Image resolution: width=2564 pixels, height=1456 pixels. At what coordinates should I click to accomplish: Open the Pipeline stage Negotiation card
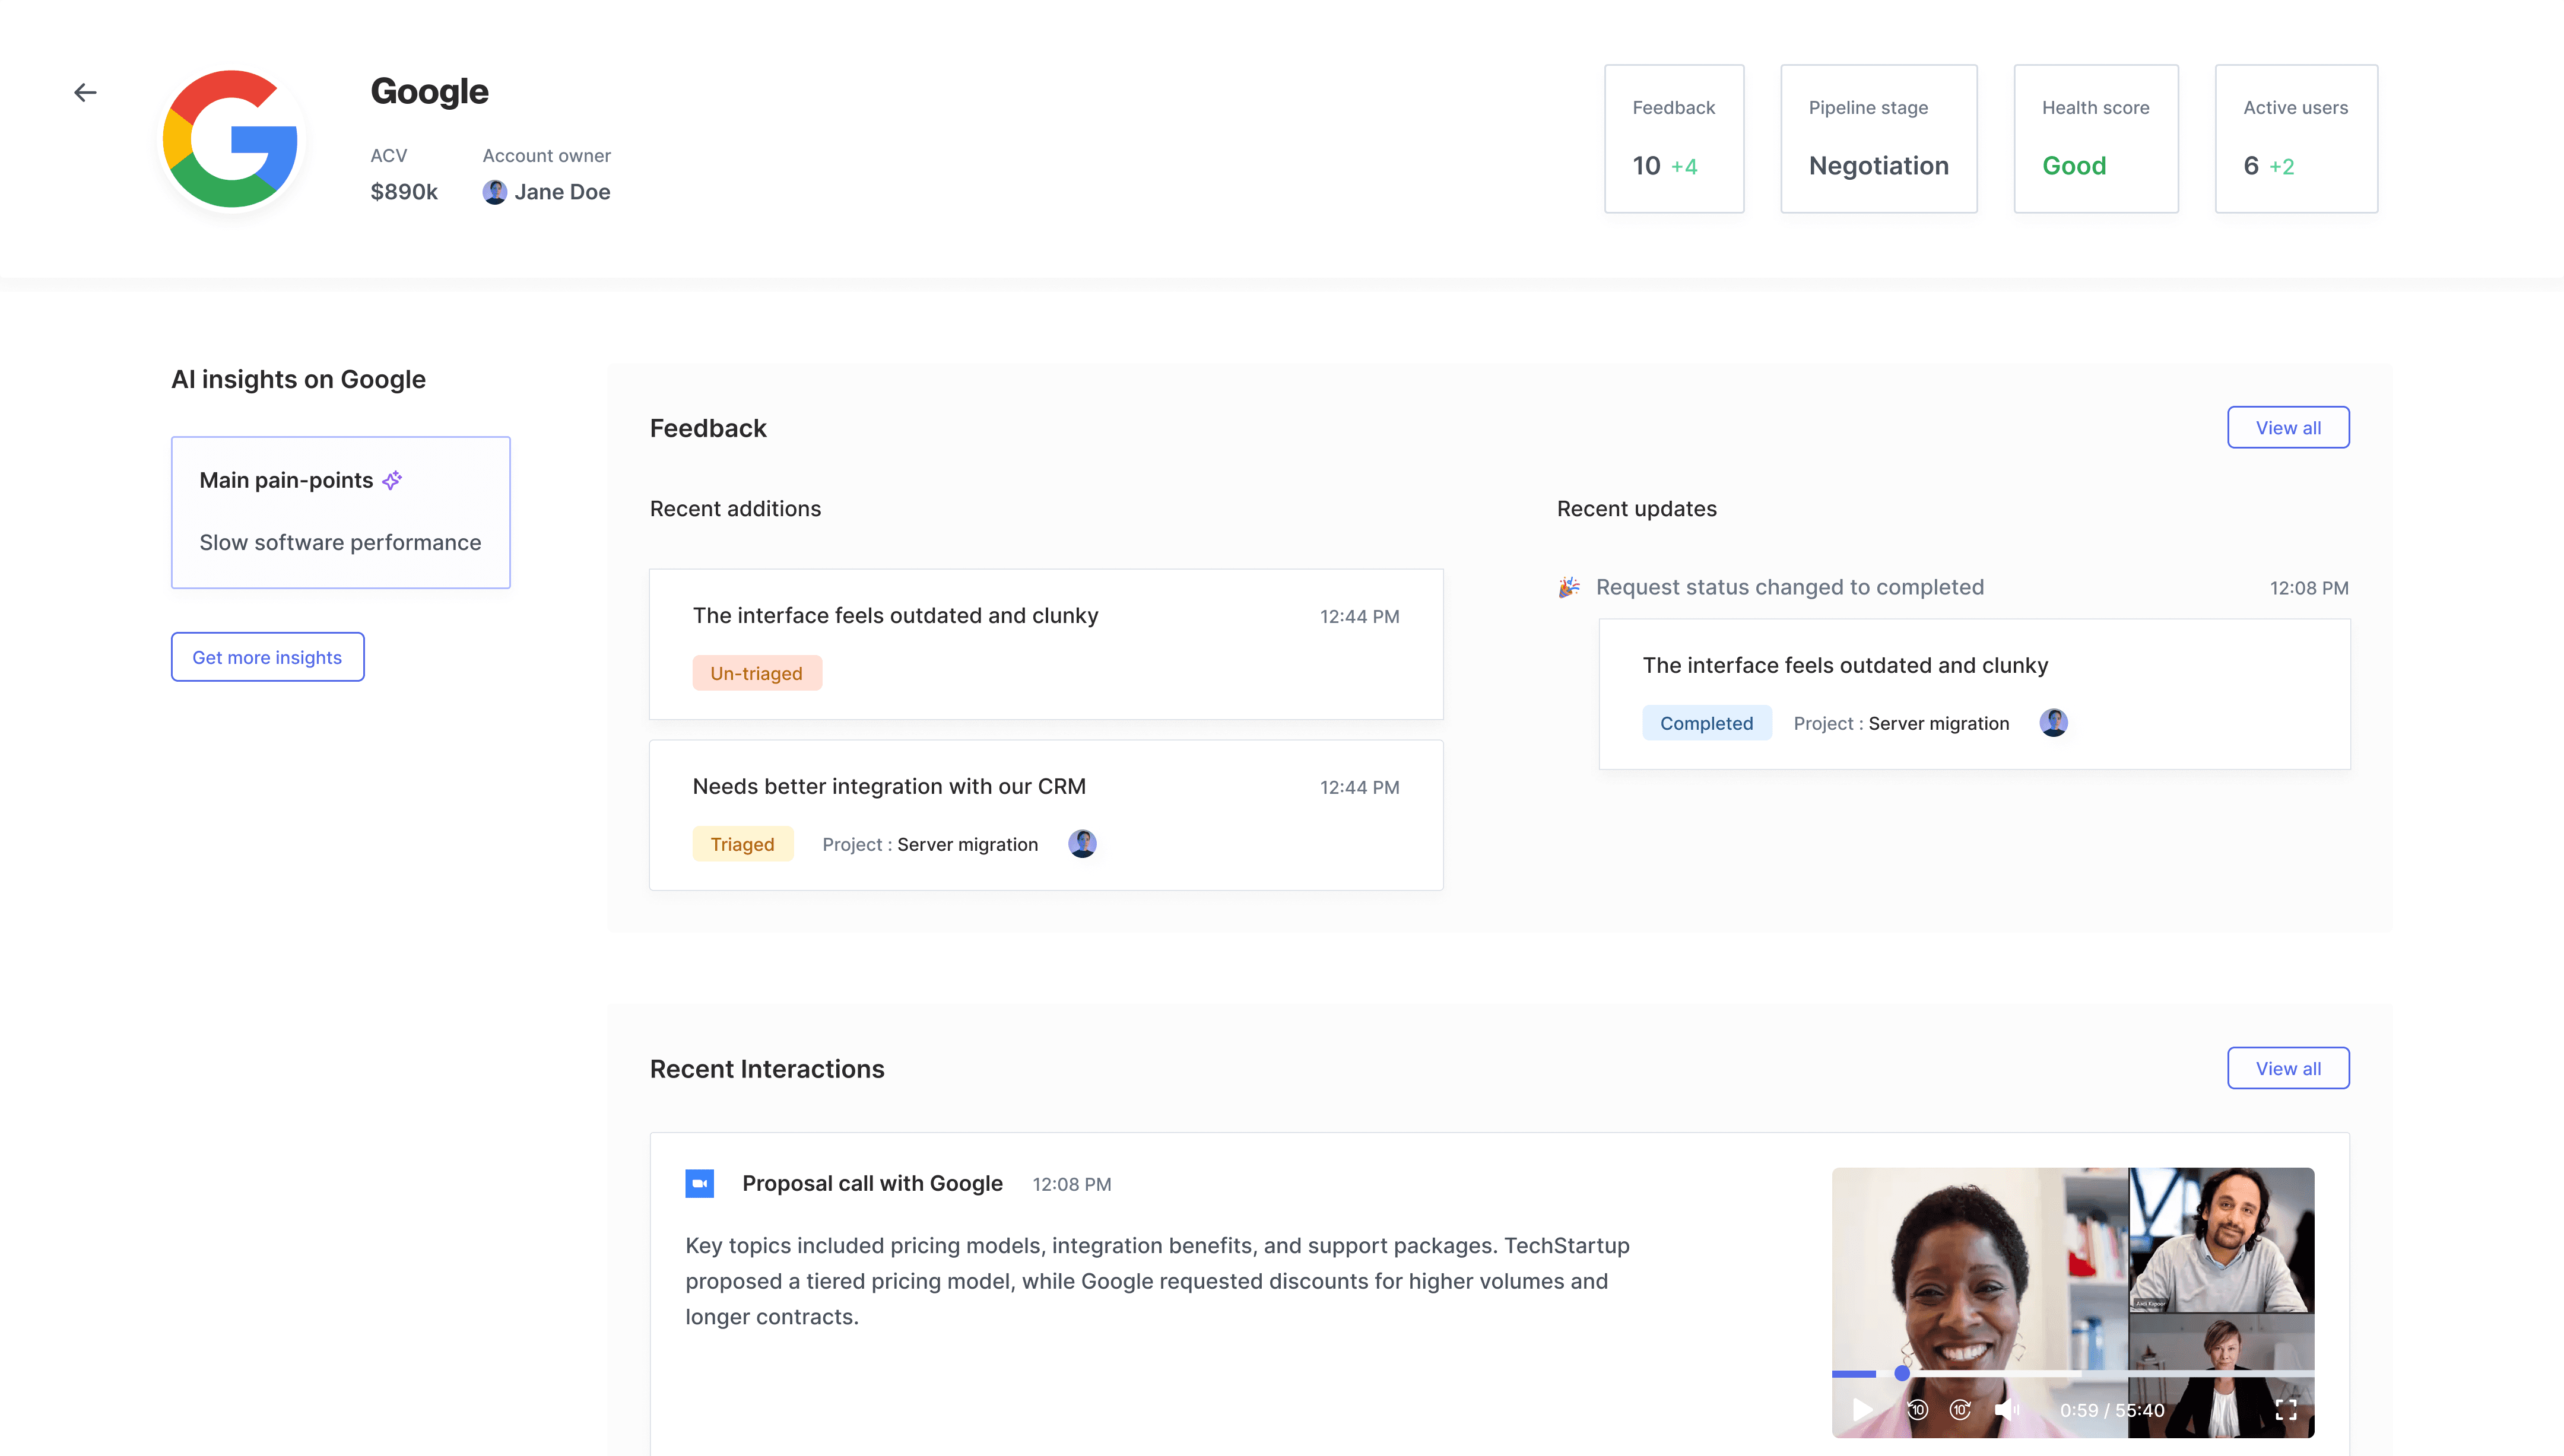[1879, 139]
